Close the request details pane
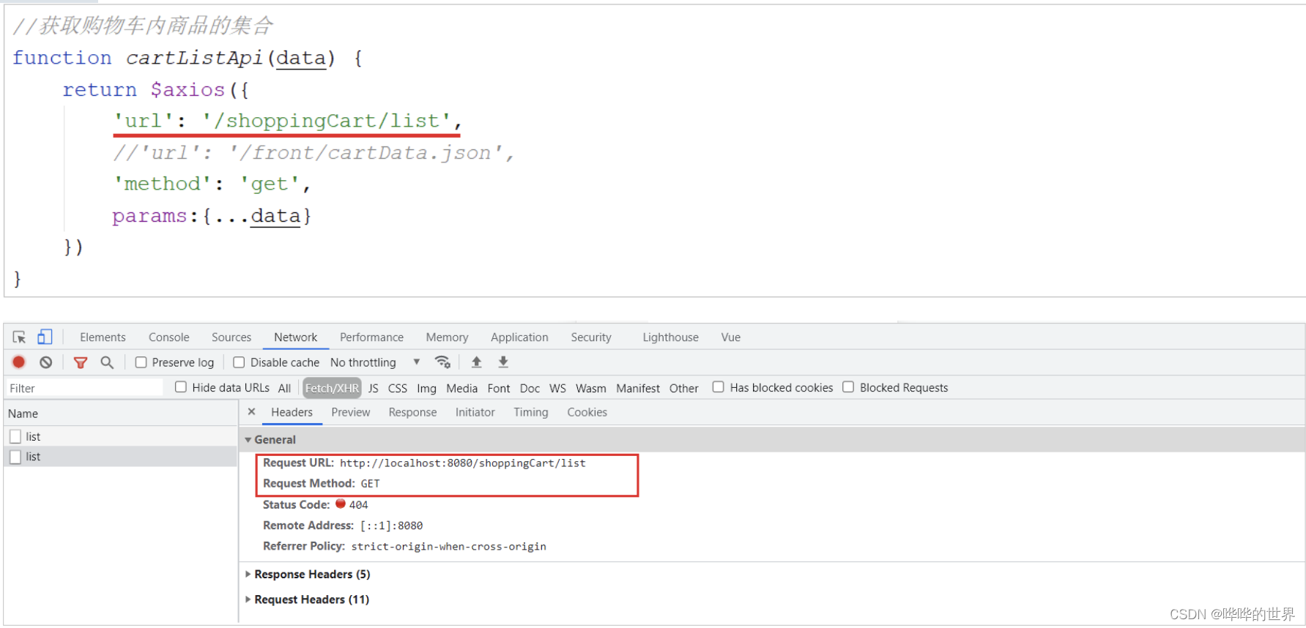The width and height of the screenshot is (1306, 628). pyautogui.click(x=251, y=412)
